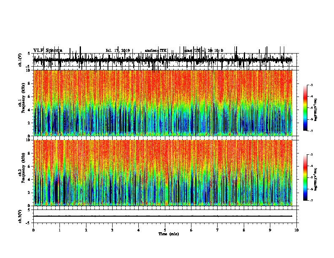Screen dimensions: 334x258
Task: Click the '6' time axis tick label
Action: (x=191, y=230)
